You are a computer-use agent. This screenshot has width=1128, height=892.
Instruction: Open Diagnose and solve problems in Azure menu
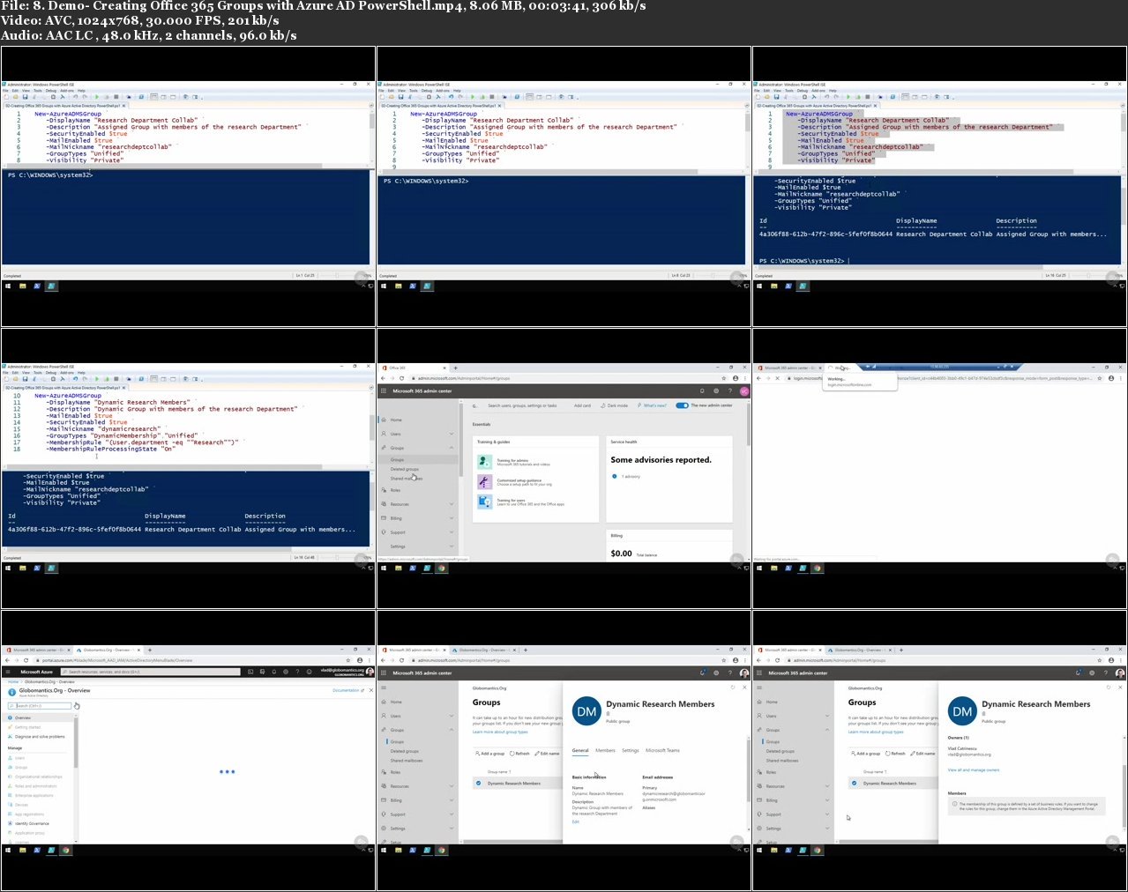(x=40, y=737)
